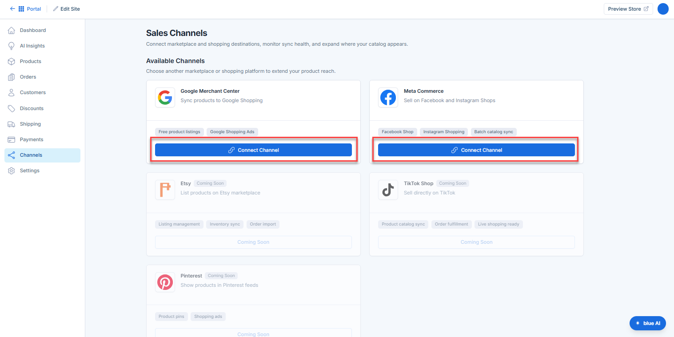
Task: Select Channels in the sidebar
Action: pos(42,155)
